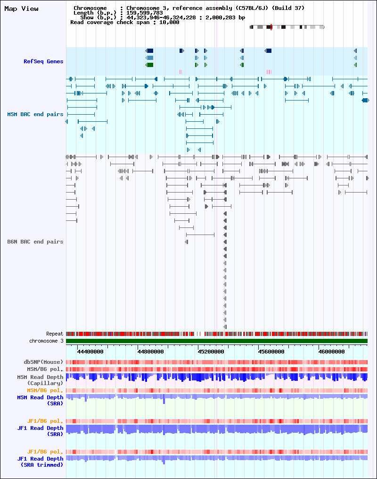Click the "Repeat" track label
The image size is (377, 479).
(x=55, y=334)
